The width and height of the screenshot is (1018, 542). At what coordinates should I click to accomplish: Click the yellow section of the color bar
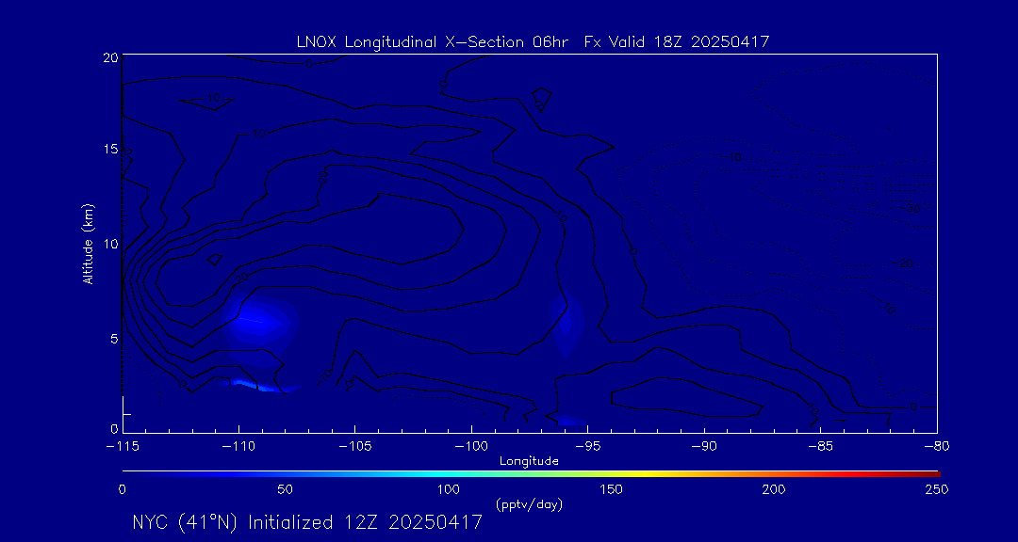pos(644,474)
